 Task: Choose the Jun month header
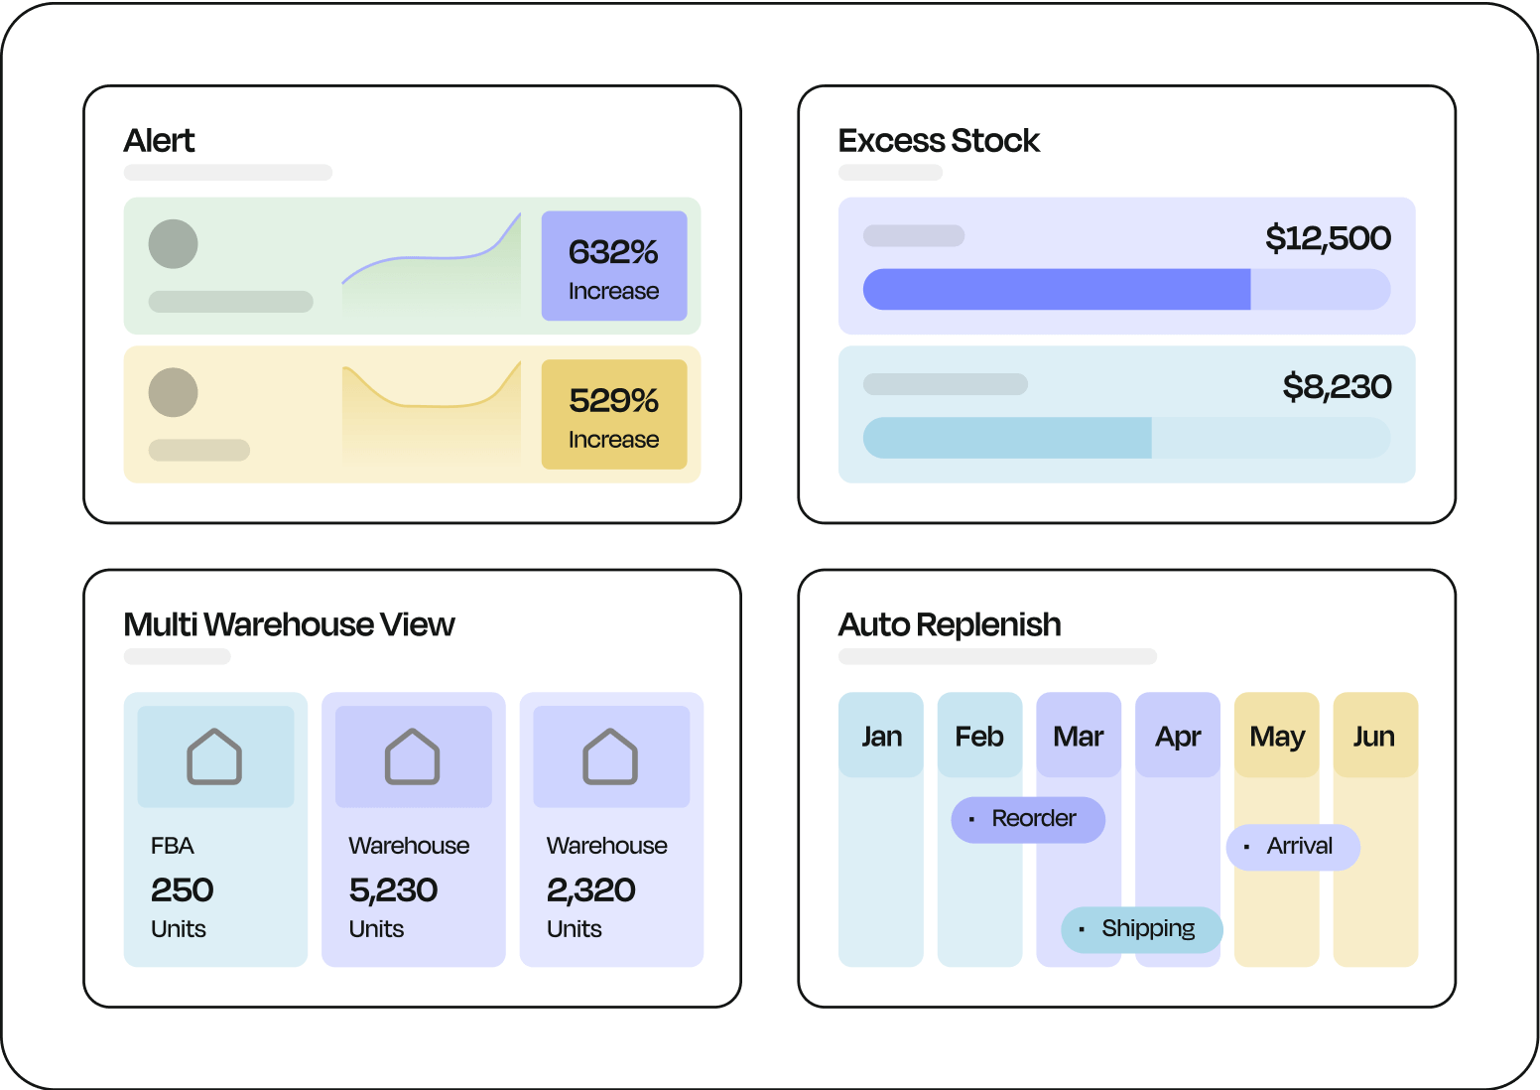(1375, 735)
